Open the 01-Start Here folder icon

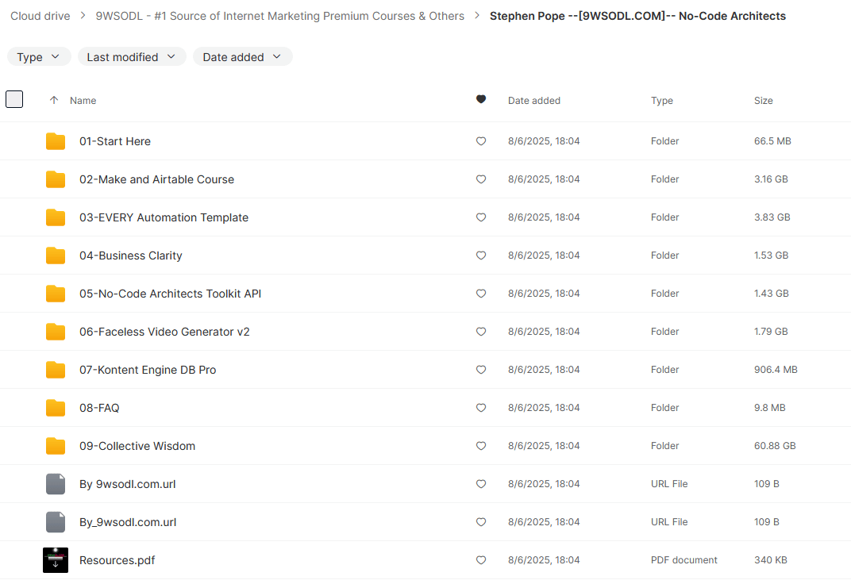56,141
